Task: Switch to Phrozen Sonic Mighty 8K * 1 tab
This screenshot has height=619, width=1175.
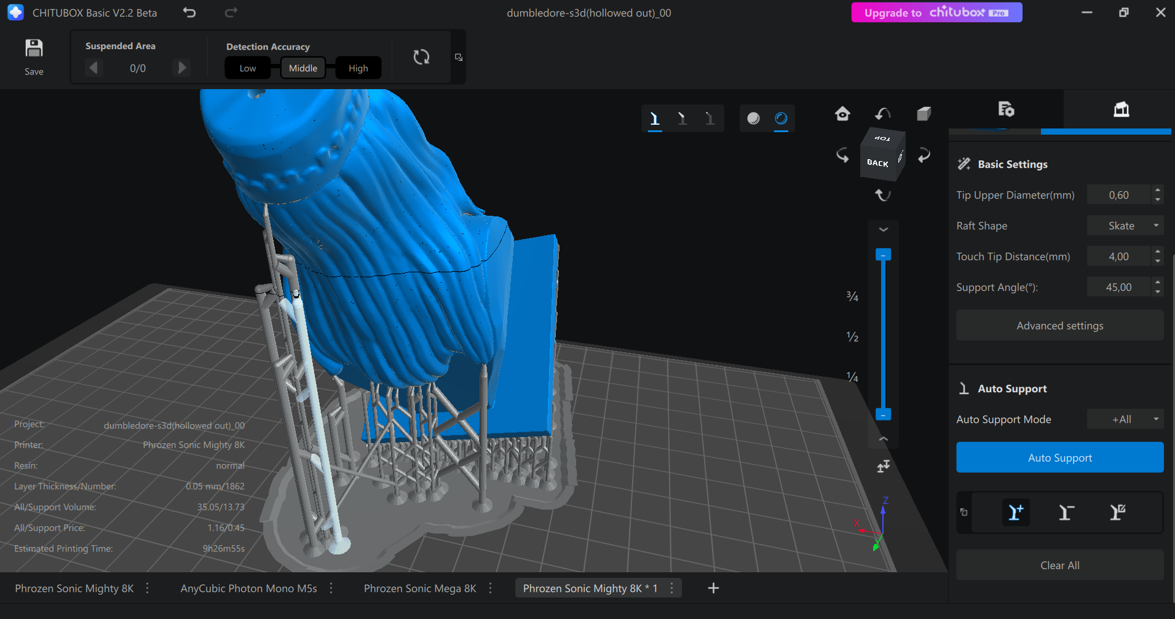Action: click(590, 588)
